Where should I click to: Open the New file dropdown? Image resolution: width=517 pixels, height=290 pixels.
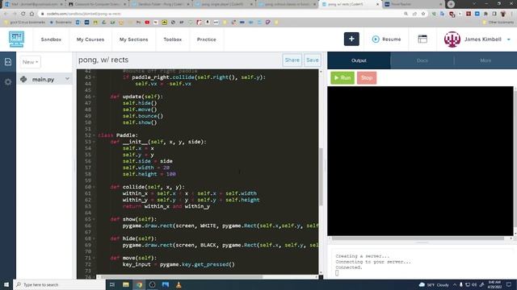(31, 62)
